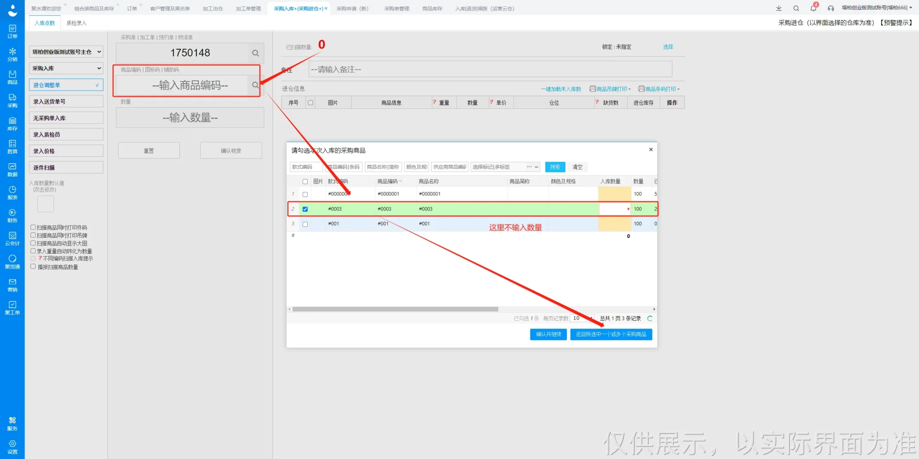The width and height of the screenshot is (919, 459).
Task: Click 返回所选中一个或多个采购商品 button
Action: 611,334
